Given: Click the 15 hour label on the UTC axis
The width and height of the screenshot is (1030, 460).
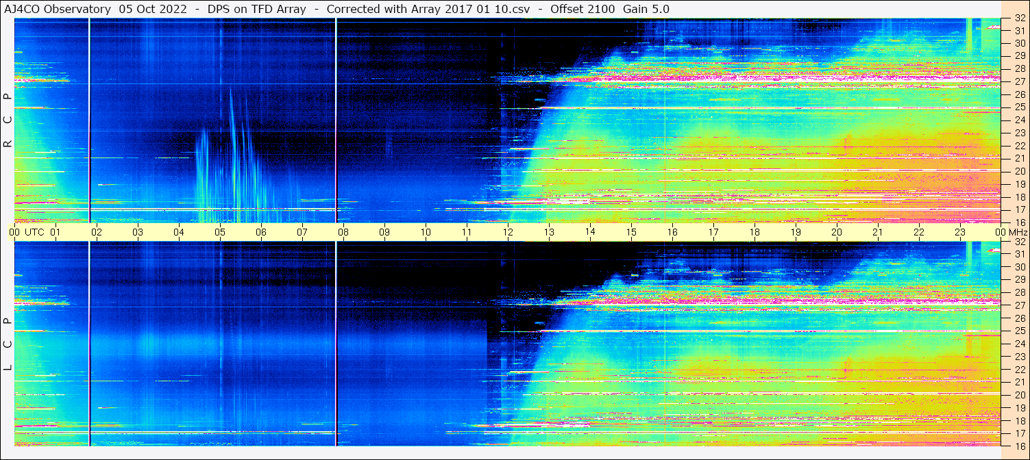Looking at the screenshot, I should 631,232.
